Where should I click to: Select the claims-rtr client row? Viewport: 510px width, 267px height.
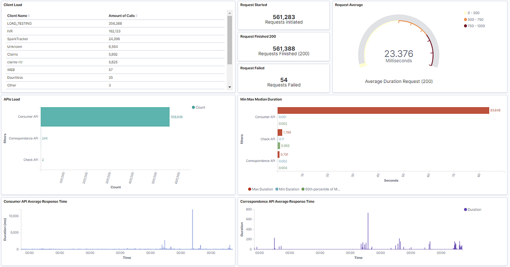coord(16,62)
